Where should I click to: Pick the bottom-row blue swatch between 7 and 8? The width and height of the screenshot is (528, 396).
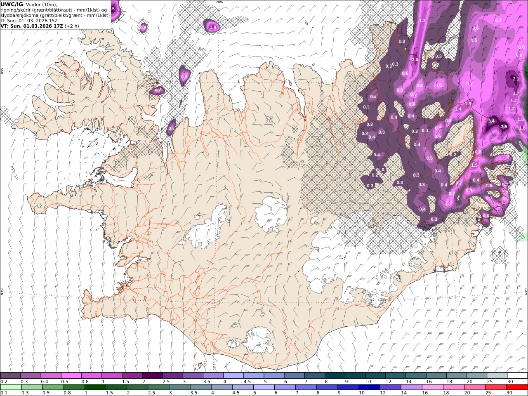coord(306,387)
